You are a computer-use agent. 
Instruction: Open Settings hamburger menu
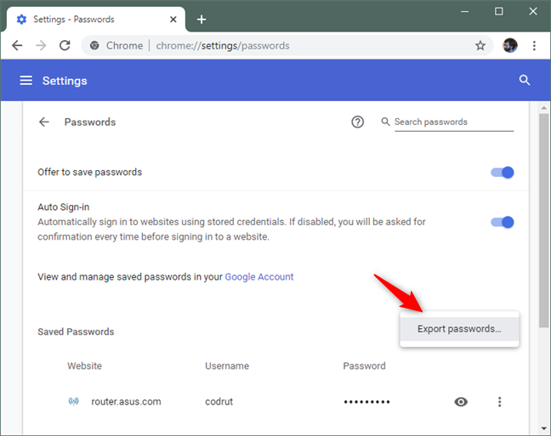pos(26,81)
